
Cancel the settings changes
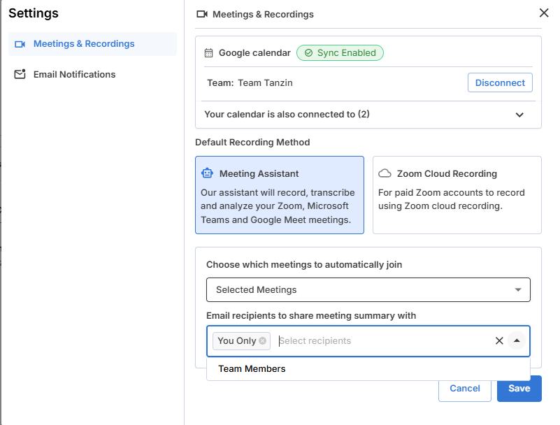(465, 389)
